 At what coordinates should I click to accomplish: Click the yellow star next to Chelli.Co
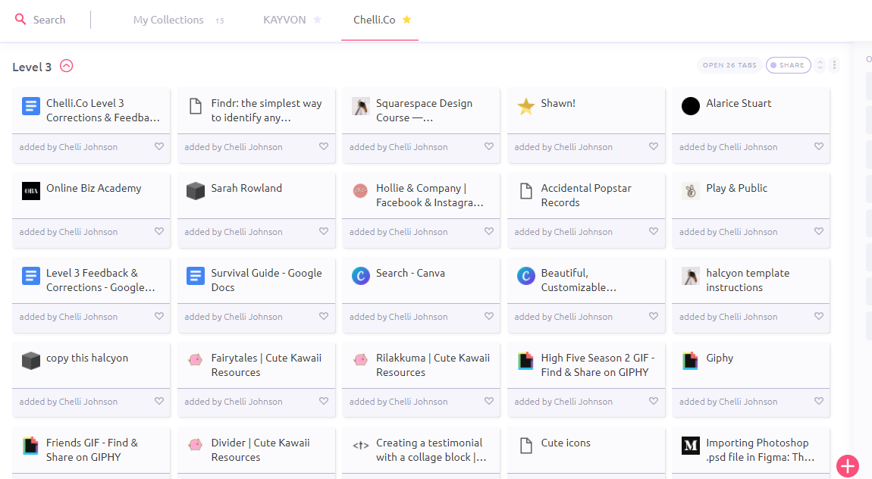click(x=406, y=20)
